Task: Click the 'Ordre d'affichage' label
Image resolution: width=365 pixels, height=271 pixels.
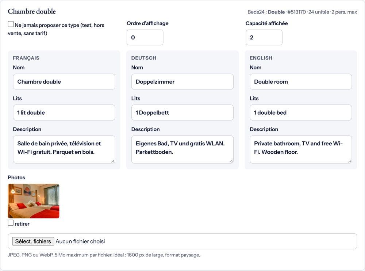Action: click(x=147, y=23)
